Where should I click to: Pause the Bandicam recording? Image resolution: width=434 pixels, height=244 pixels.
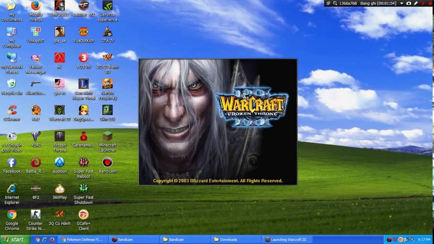point(423,3)
